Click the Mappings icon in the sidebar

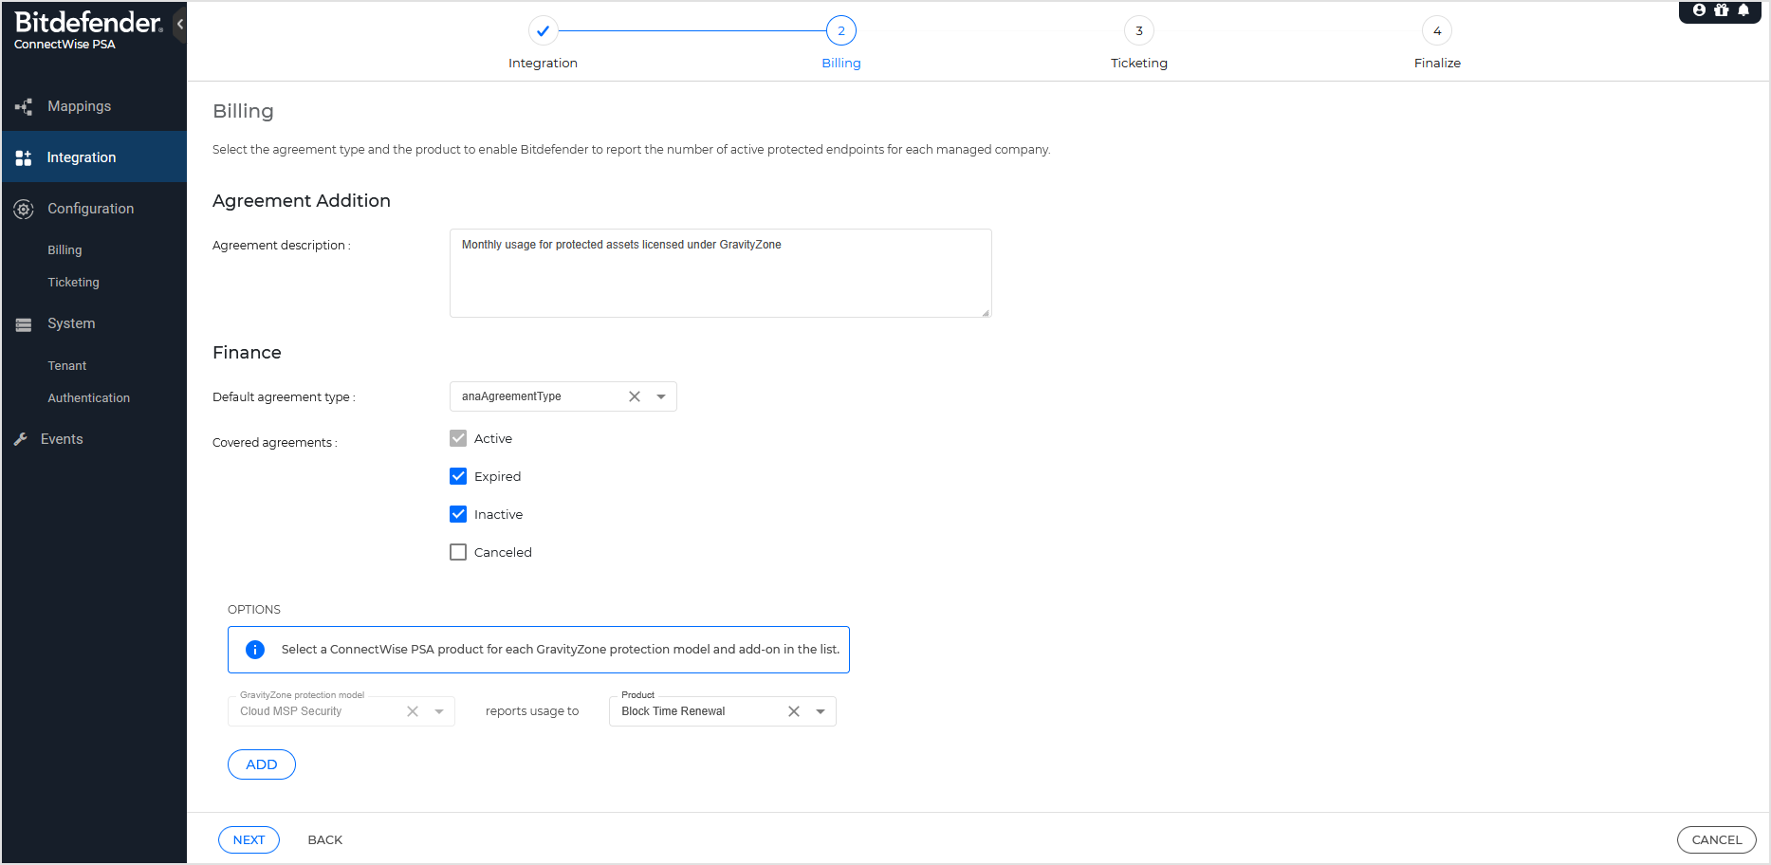point(24,106)
